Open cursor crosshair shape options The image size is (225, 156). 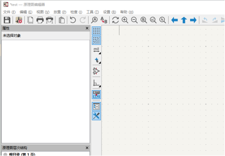click(x=96, y=60)
